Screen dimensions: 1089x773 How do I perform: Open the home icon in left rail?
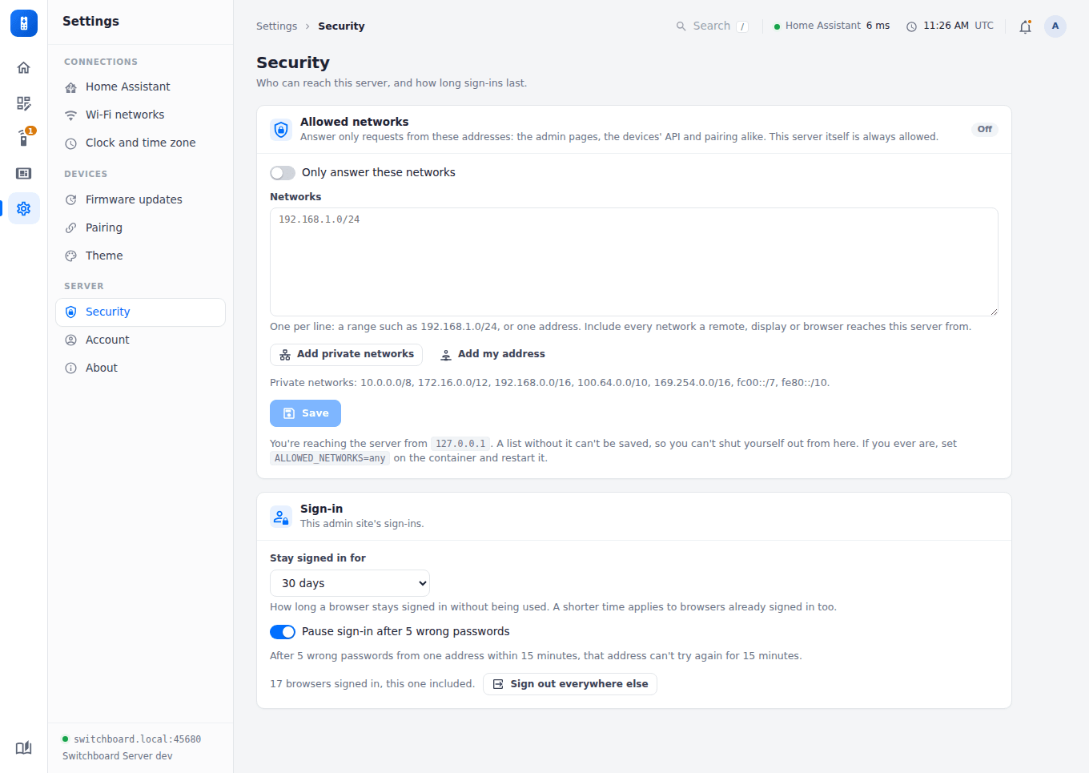[x=24, y=68]
